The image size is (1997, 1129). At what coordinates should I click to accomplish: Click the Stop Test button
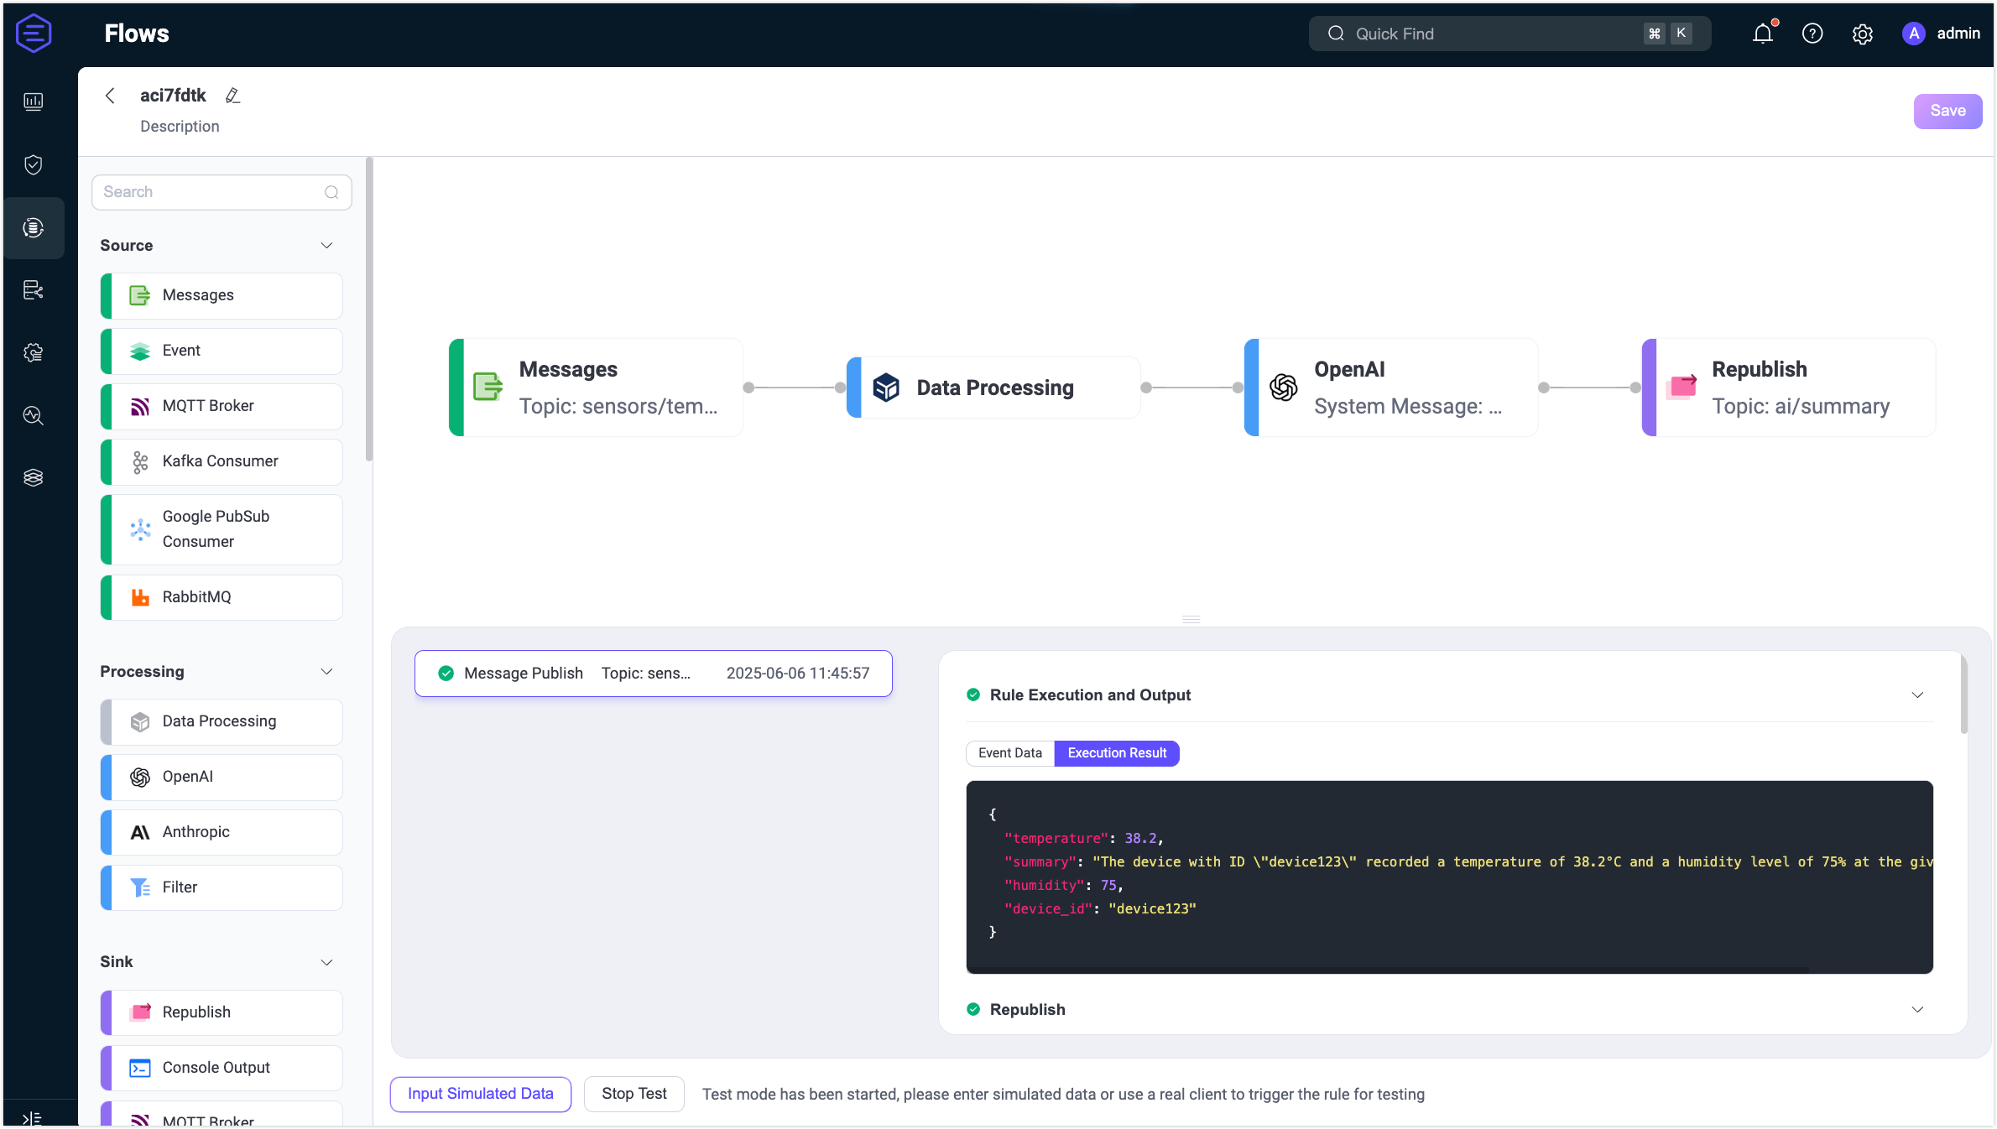[x=634, y=1094]
